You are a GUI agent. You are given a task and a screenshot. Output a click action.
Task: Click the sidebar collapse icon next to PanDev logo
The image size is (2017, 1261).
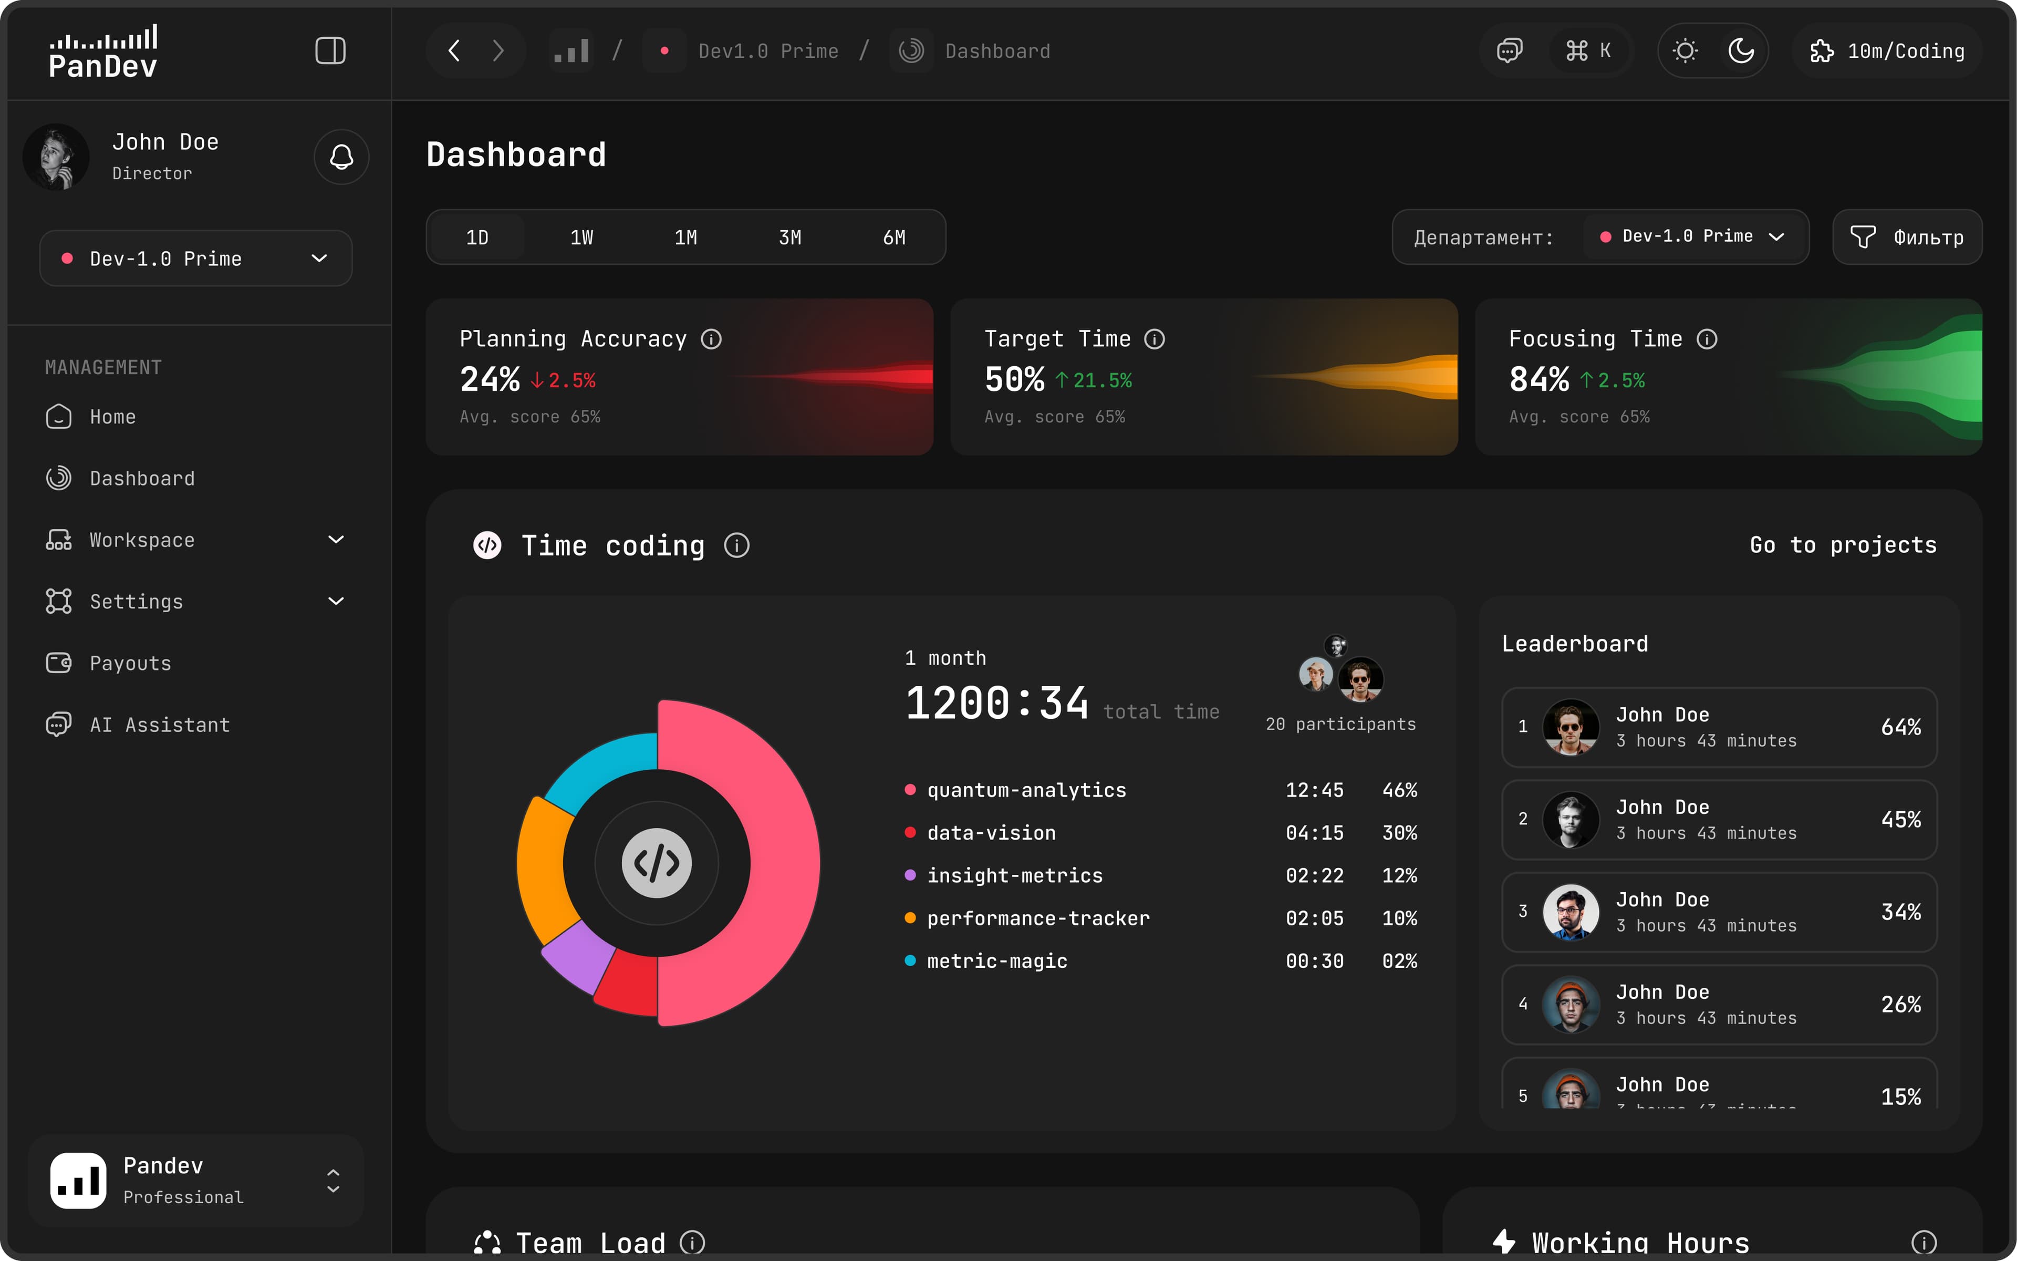click(330, 51)
